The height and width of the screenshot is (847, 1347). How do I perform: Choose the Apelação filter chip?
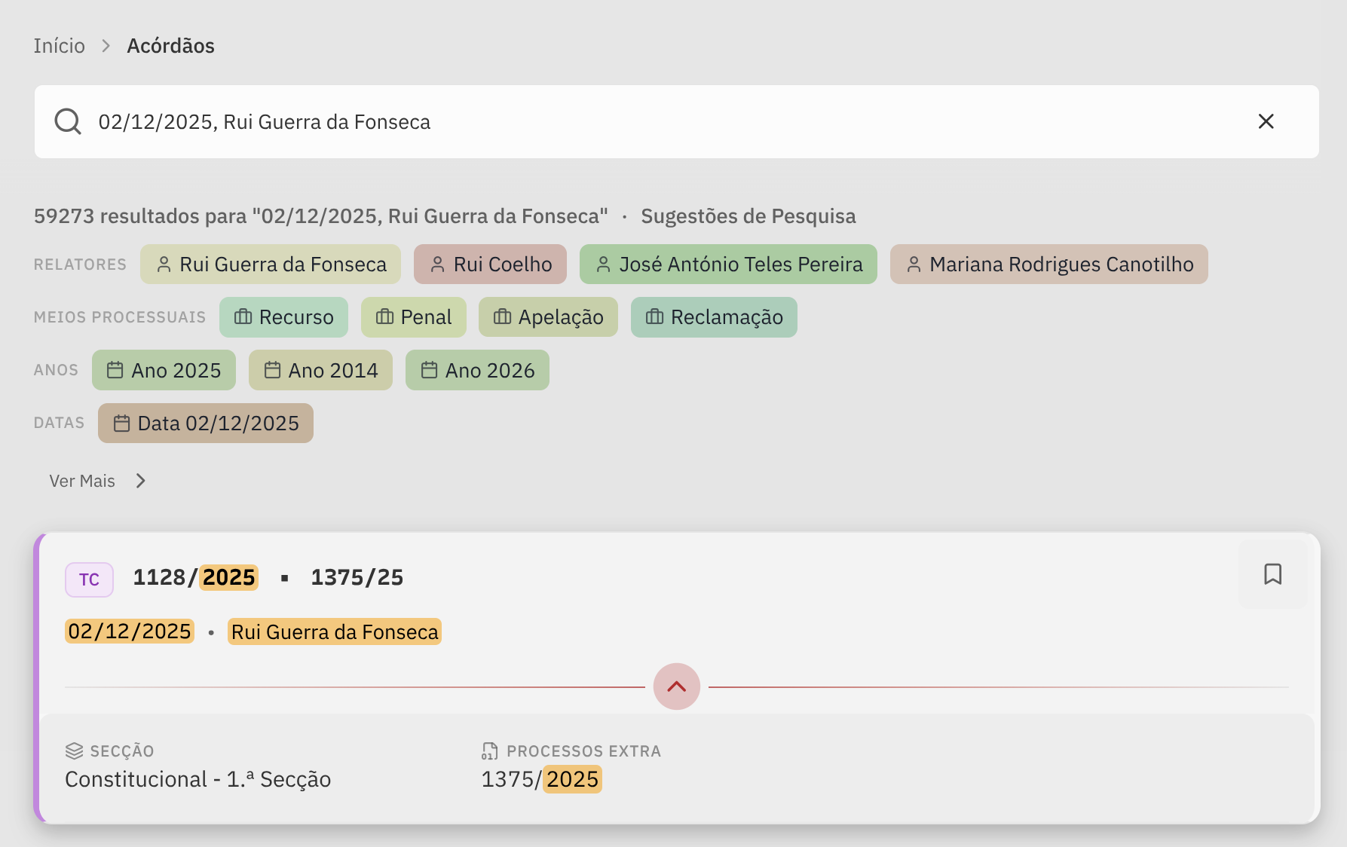(x=548, y=317)
